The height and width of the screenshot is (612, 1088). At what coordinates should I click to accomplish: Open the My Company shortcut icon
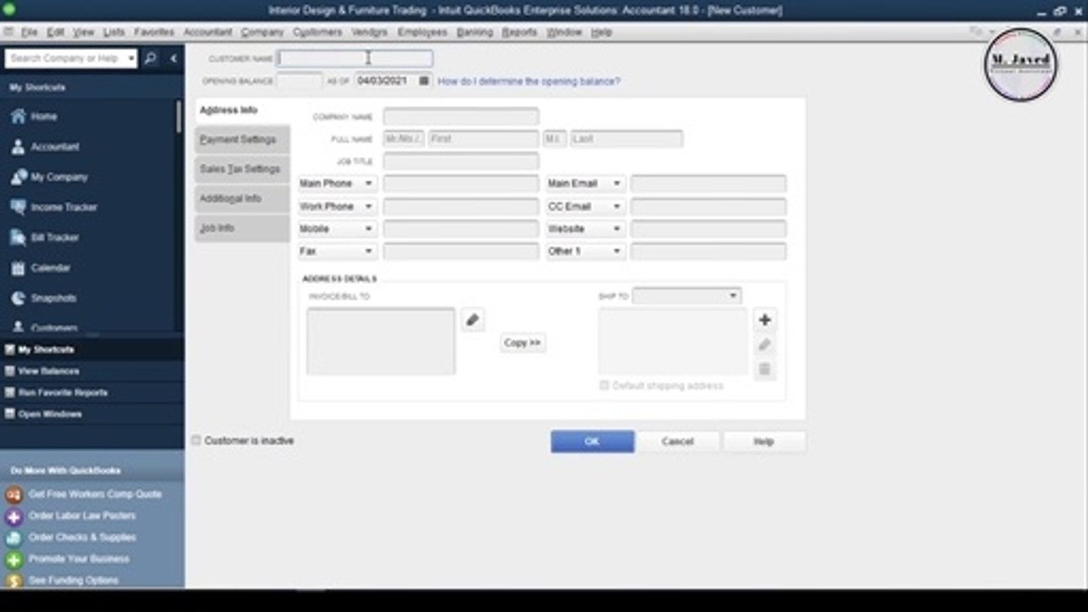click(18, 177)
